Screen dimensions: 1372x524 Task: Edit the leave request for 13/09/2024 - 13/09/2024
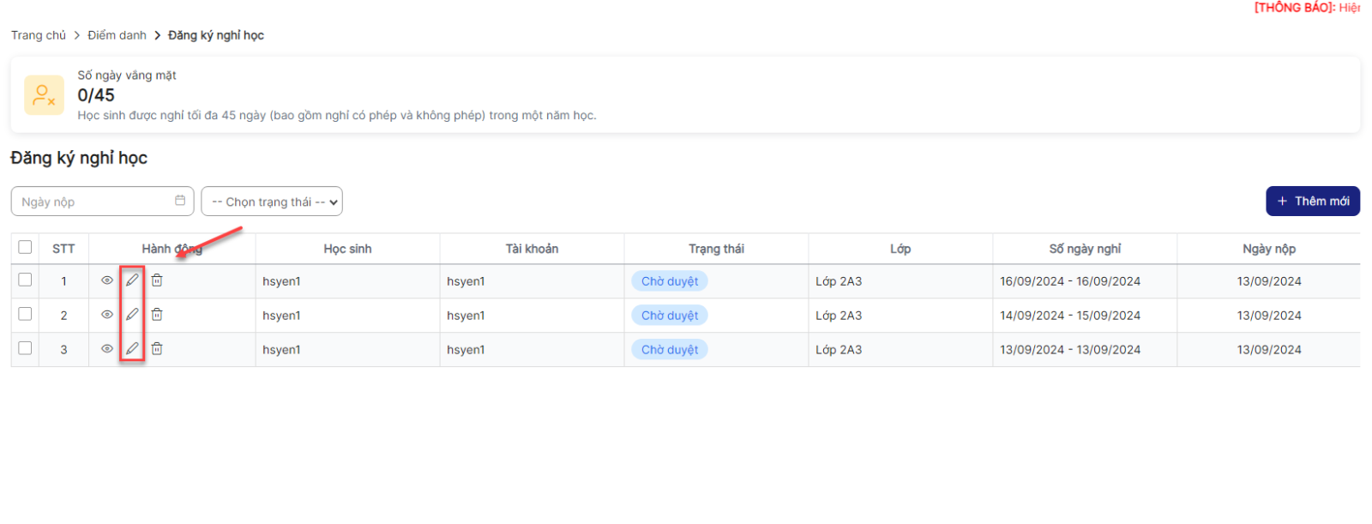click(132, 349)
